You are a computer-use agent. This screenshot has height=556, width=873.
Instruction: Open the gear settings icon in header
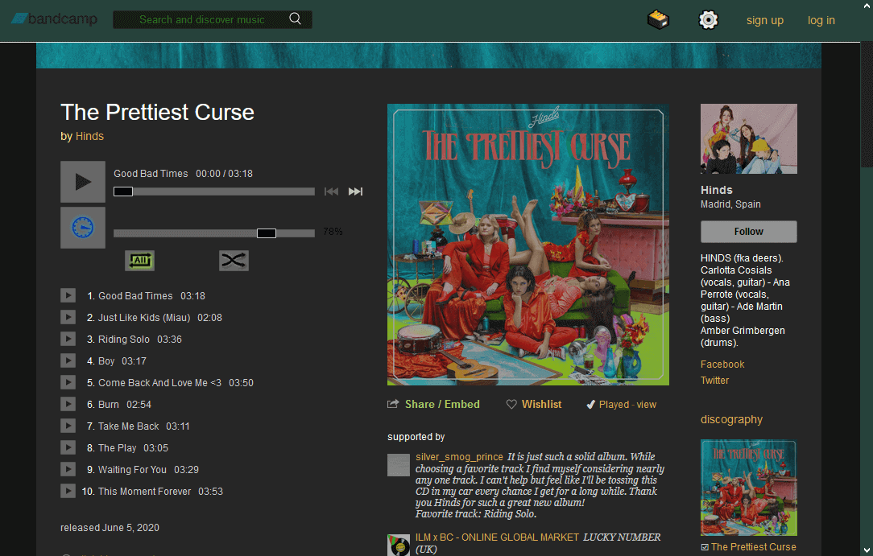tap(708, 20)
